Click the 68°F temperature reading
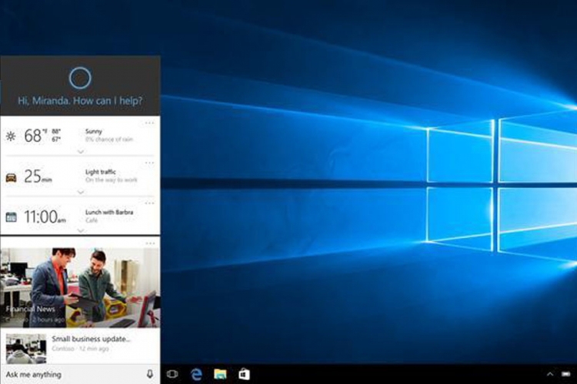The height and width of the screenshot is (384, 577). click(35, 136)
